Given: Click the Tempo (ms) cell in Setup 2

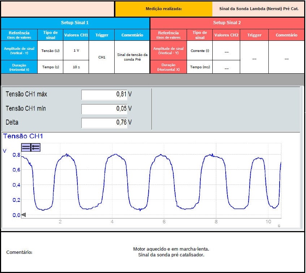Looking at the screenshot, I should click(x=200, y=67).
